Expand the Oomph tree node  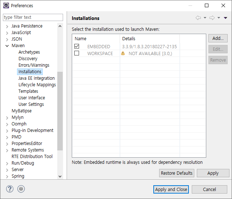tap(7, 124)
